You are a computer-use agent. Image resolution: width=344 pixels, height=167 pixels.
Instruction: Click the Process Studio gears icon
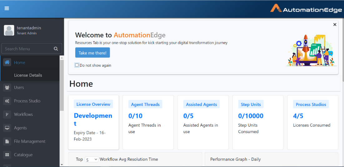coord(7,101)
